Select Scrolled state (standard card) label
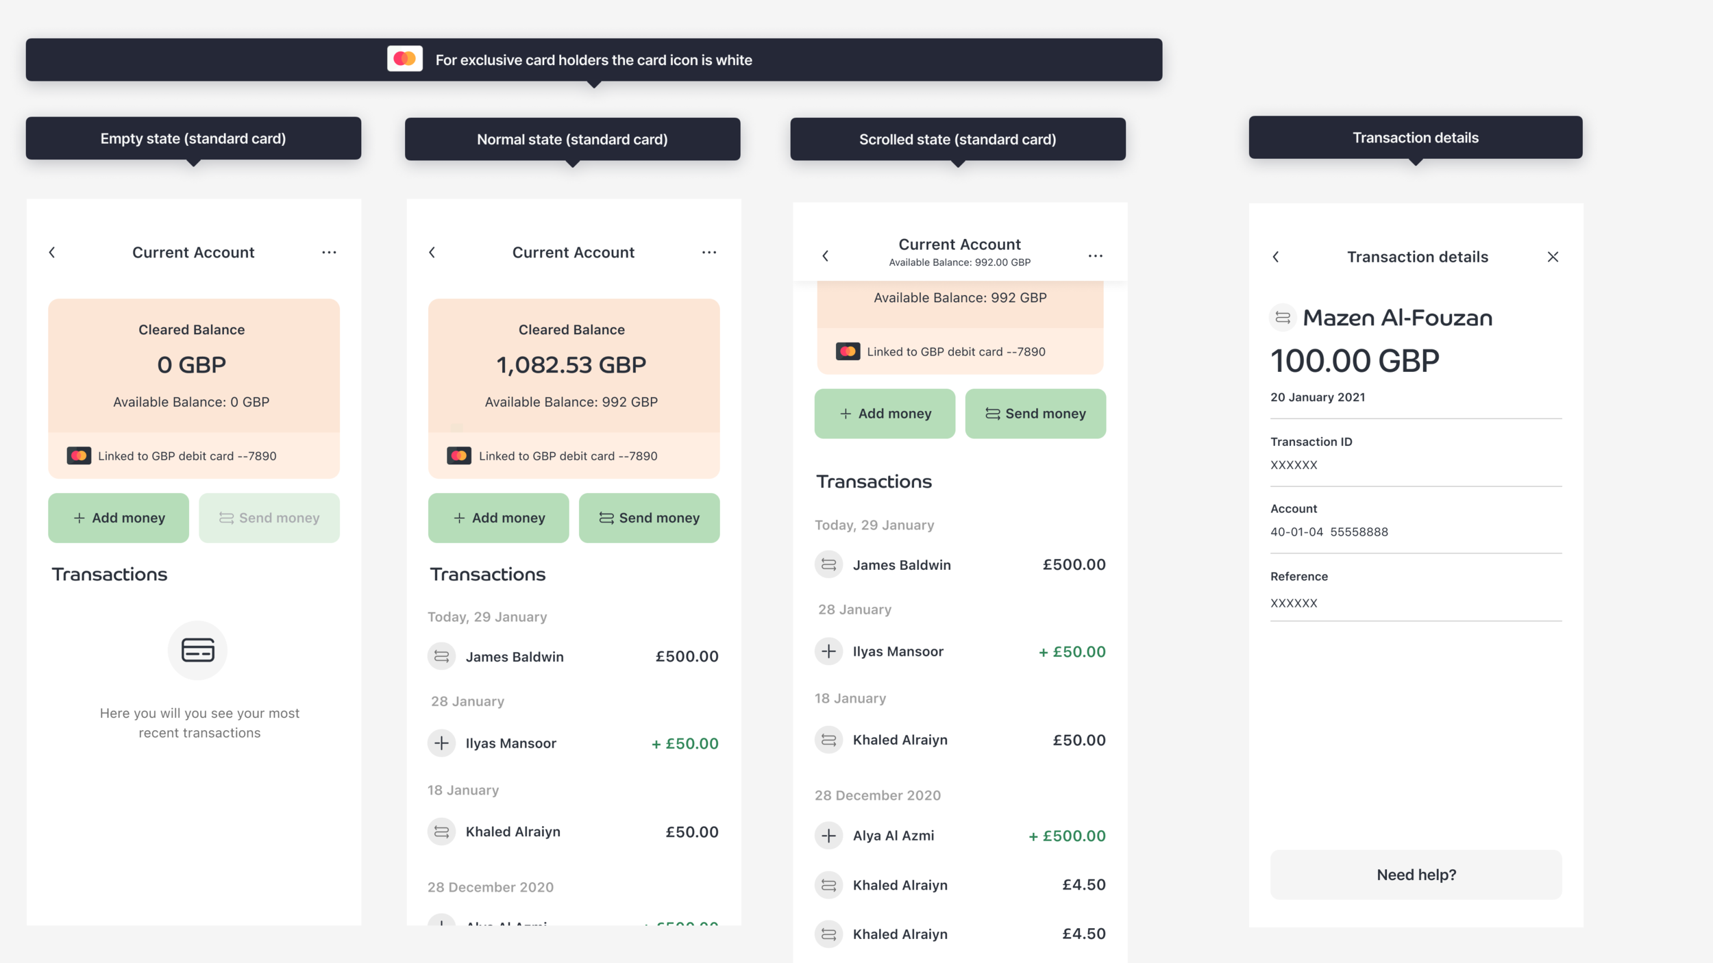 [x=957, y=139]
